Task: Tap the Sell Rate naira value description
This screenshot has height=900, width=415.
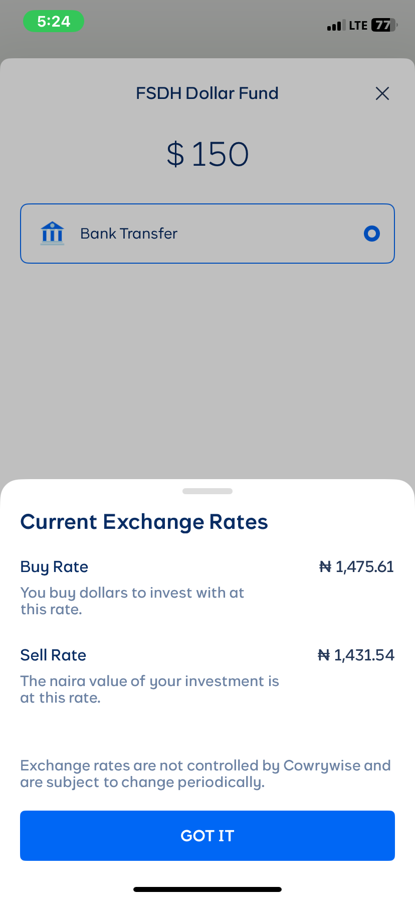Action: click(149, 689)
